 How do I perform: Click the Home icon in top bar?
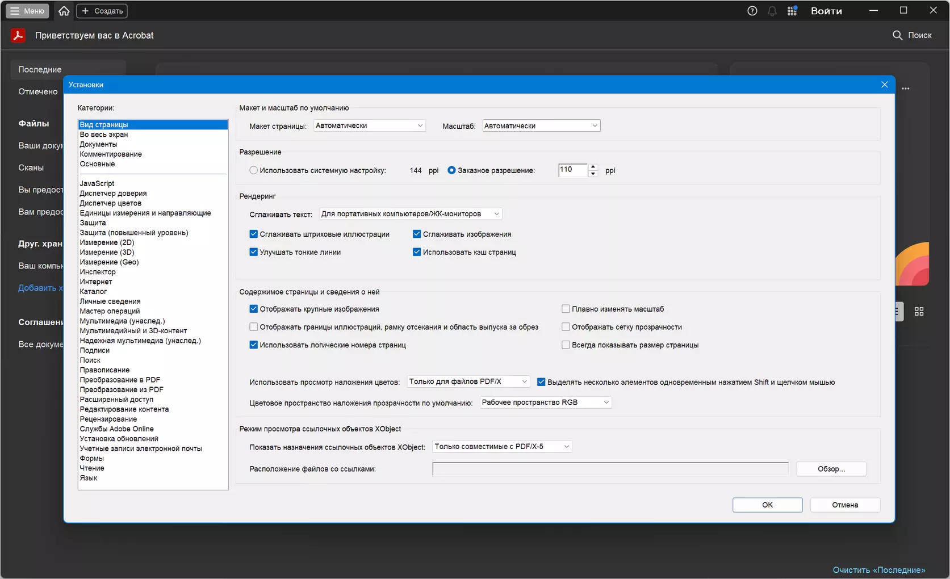click(64, 11)
